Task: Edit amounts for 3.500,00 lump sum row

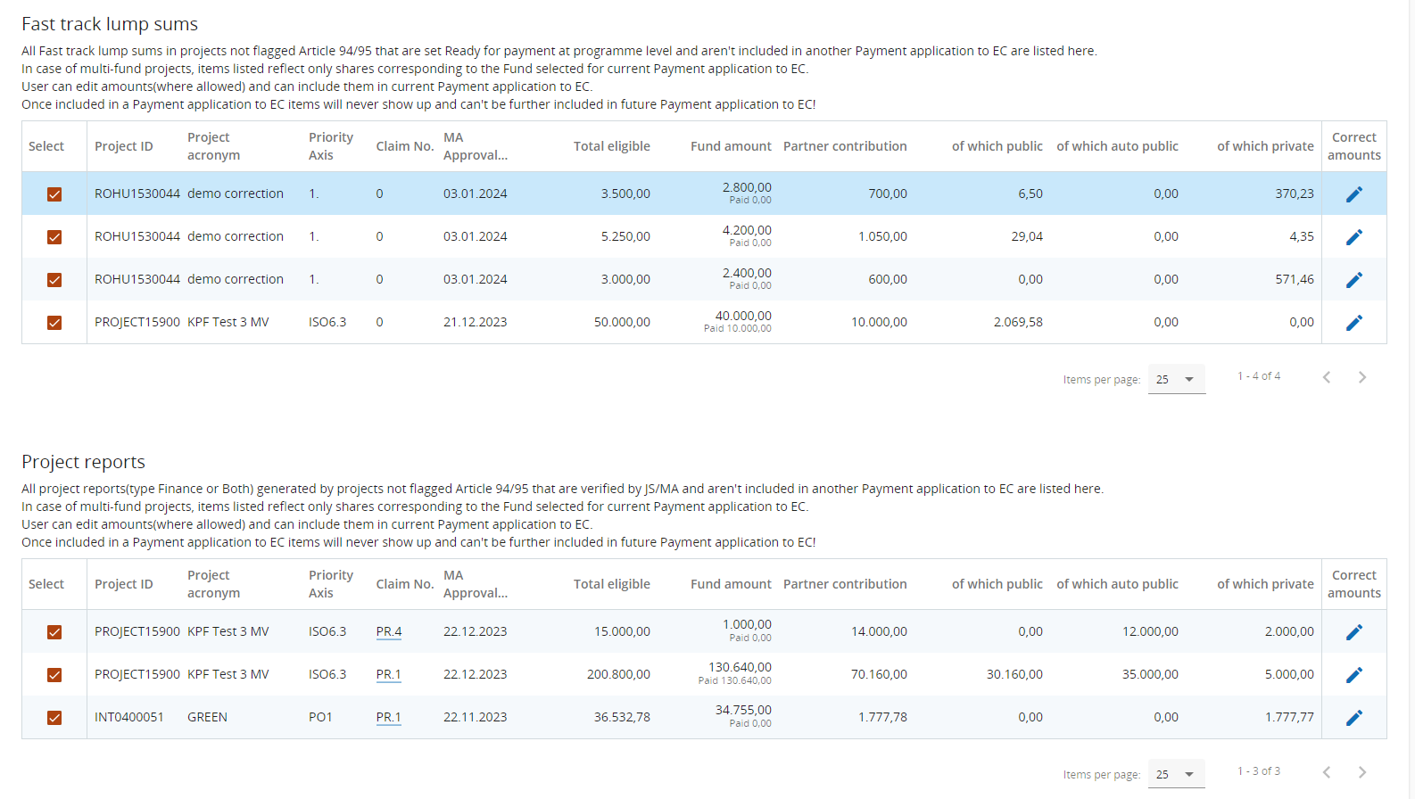Action: pyautogui.click(x=1353, y=194)
